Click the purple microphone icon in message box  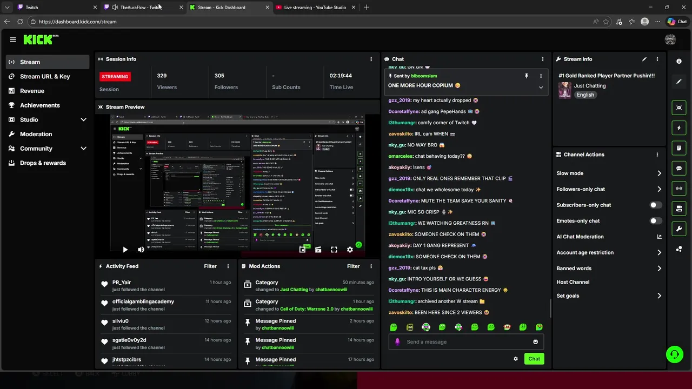397,341
